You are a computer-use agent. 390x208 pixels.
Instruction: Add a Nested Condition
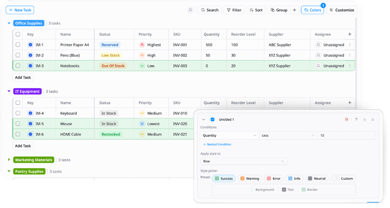pos(217,144)
